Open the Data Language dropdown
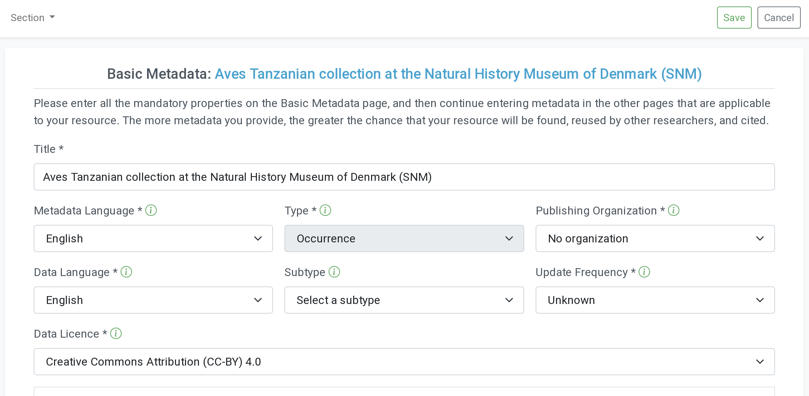Viewport: 809px width, 396px height. click(153, 300)
